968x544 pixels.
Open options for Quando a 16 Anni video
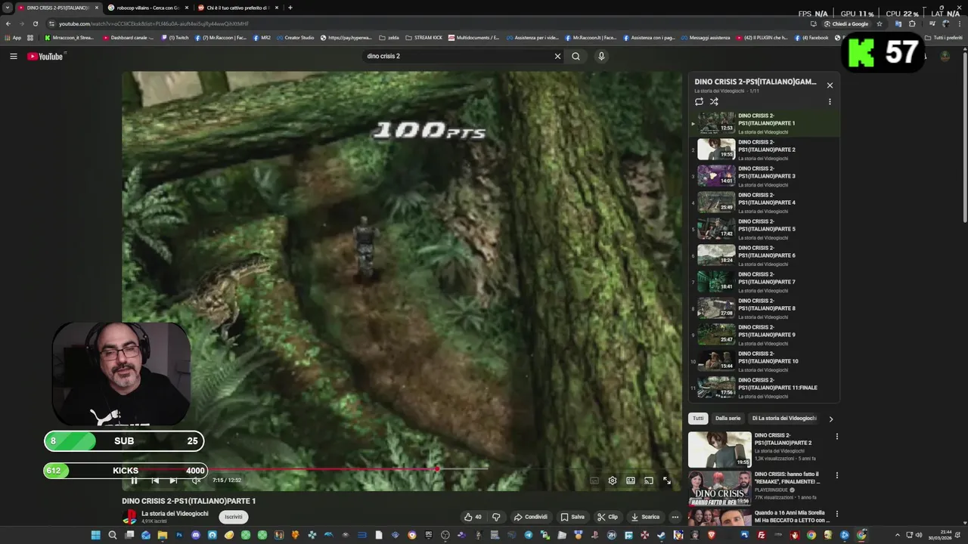[836, 514]
